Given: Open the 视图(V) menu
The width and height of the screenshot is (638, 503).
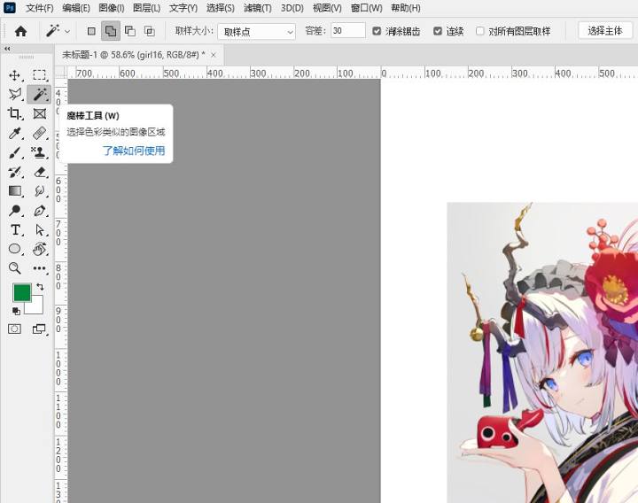Looking at the screenshot, I should (x=327, y=8).
